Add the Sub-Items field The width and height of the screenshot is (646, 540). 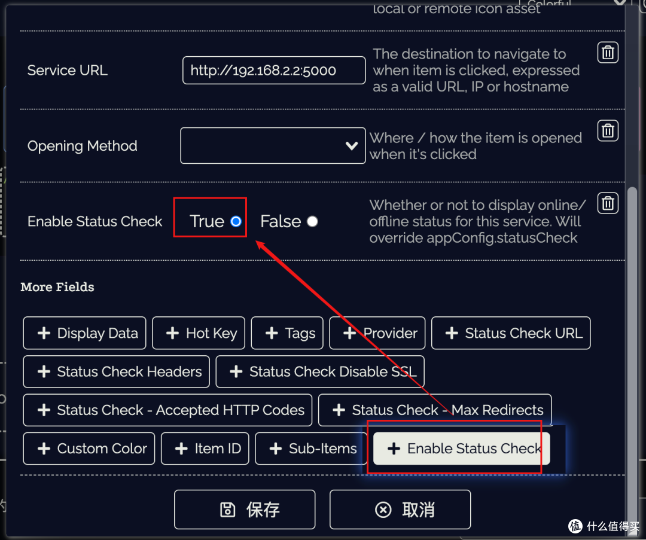311,449
